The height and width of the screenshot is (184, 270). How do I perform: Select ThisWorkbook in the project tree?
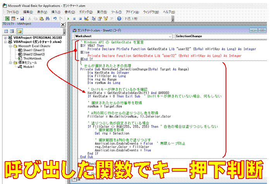pyautogui.click(x=32, y=58)
